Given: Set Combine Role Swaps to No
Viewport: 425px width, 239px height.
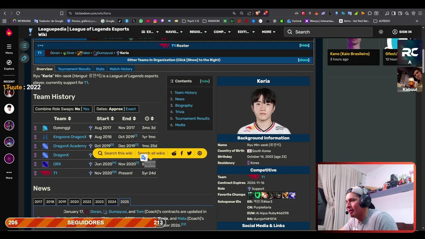Looking at the screenshot, I should tap(77, 109).
